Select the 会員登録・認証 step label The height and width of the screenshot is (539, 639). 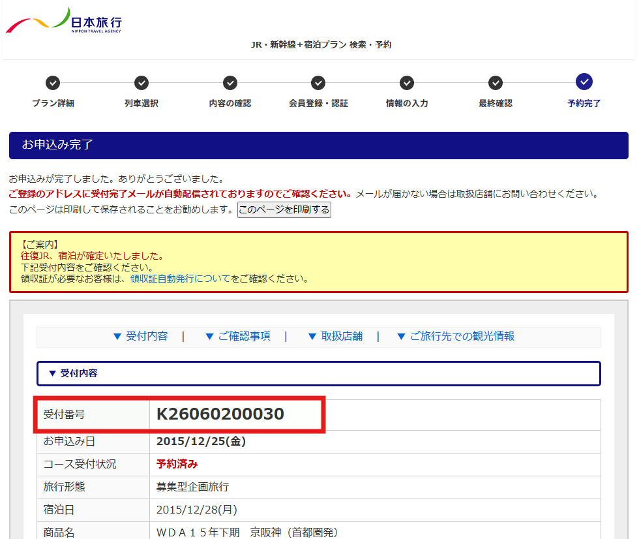(x=318, y=104)
